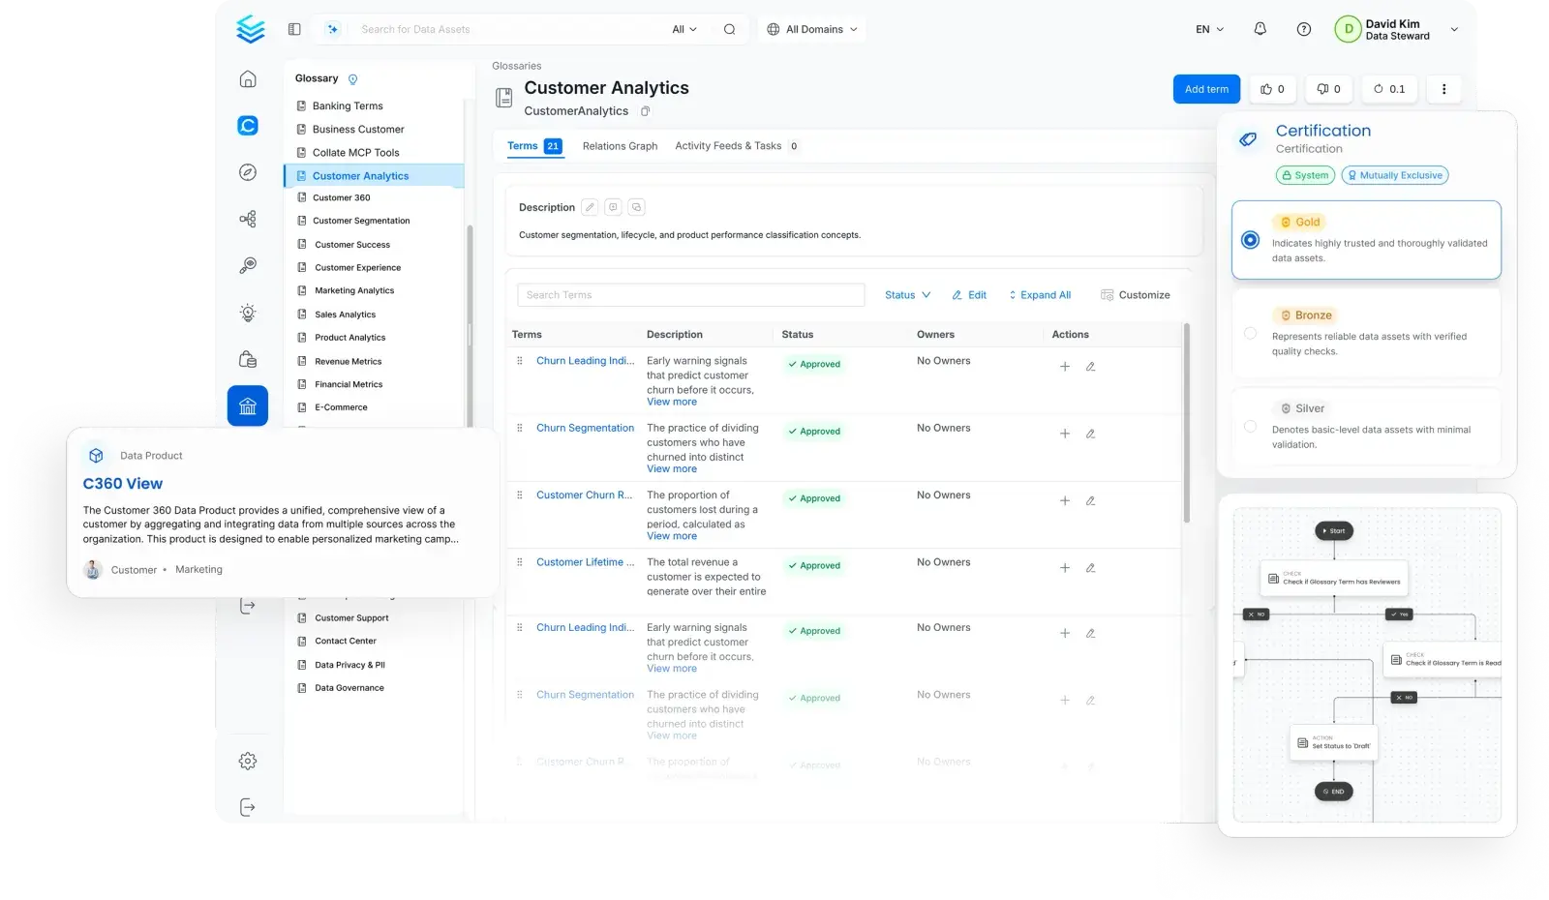Select the Bronze certification radio button
1549x900 pixels.
(x=1250, y=333)
